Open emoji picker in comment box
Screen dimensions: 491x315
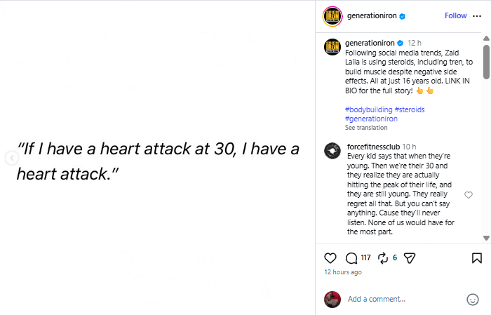click(472, 299)
